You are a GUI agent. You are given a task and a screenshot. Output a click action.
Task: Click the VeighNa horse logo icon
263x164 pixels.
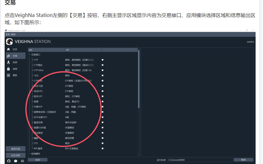click(x=9, y=42)
